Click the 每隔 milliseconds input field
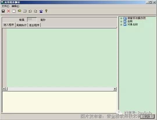The image size is (157, 120). (32, 20)
